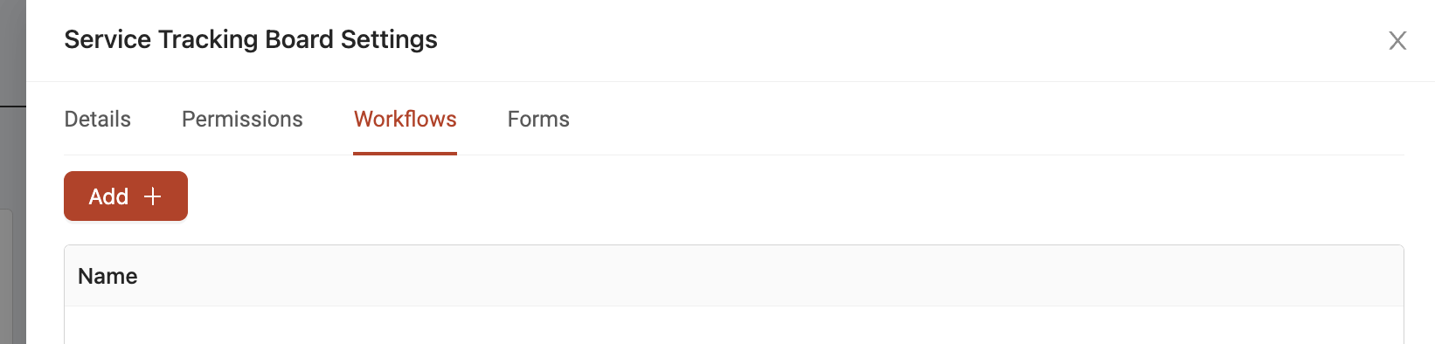
Task: Click the gap between Details and Permissions
Action: coord(156,119)
